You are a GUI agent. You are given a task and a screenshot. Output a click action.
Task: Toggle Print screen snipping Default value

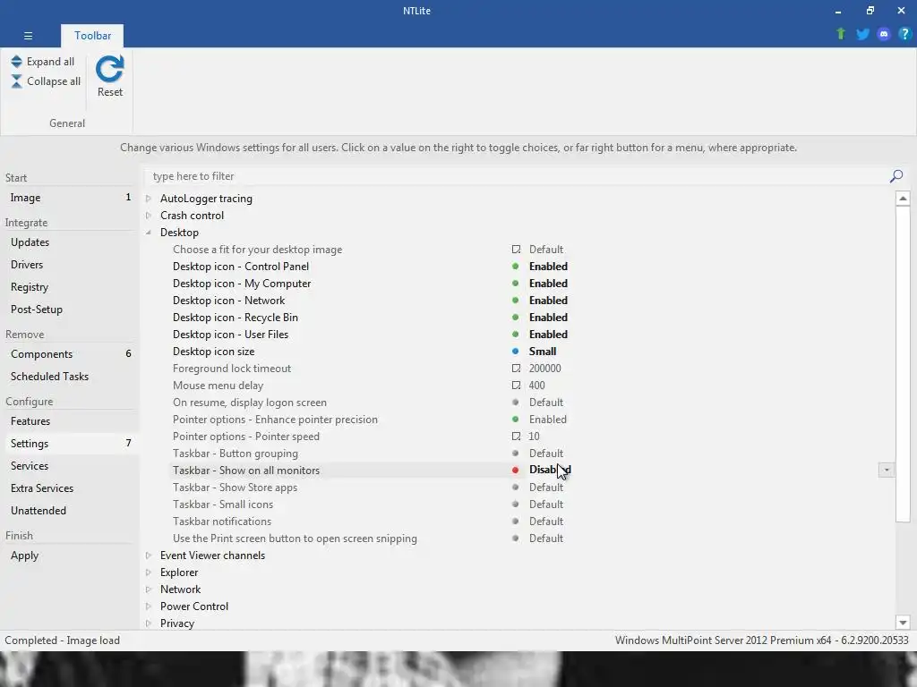pos(546,538)
